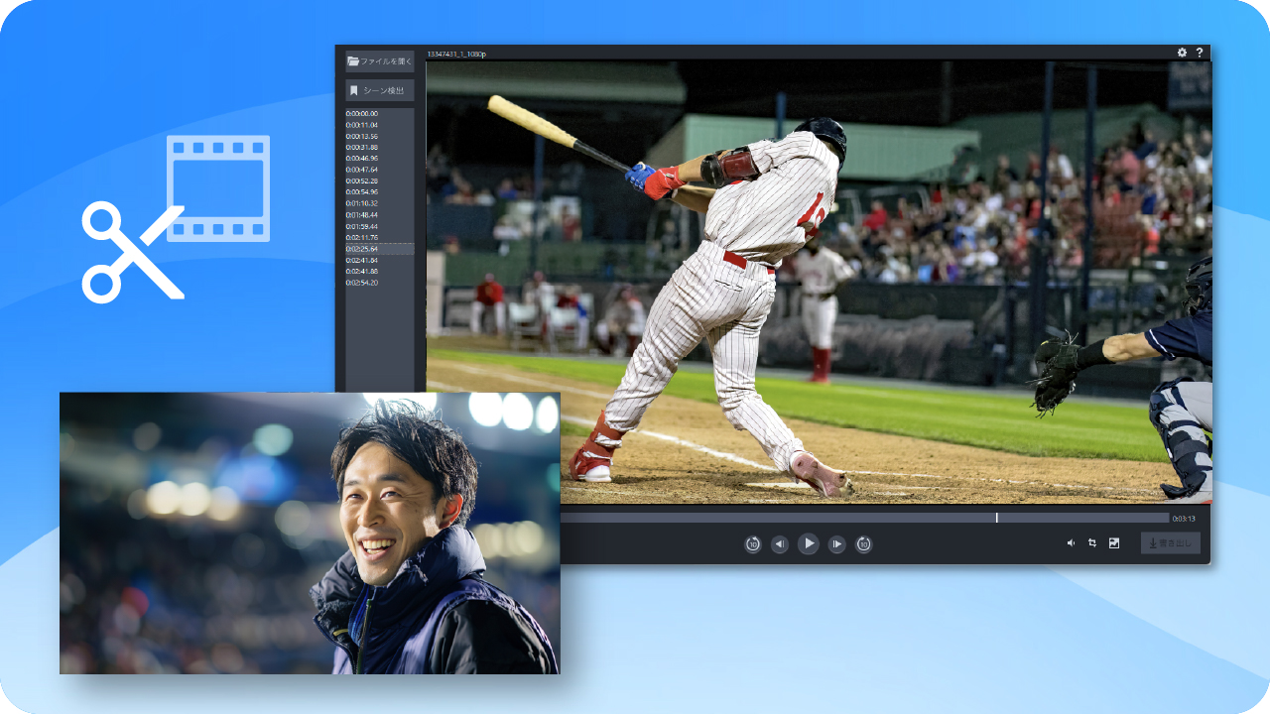Jump to scene at 0:01:10.32
The height and width of the screenshot is (714, 1270).
(362, 203)
